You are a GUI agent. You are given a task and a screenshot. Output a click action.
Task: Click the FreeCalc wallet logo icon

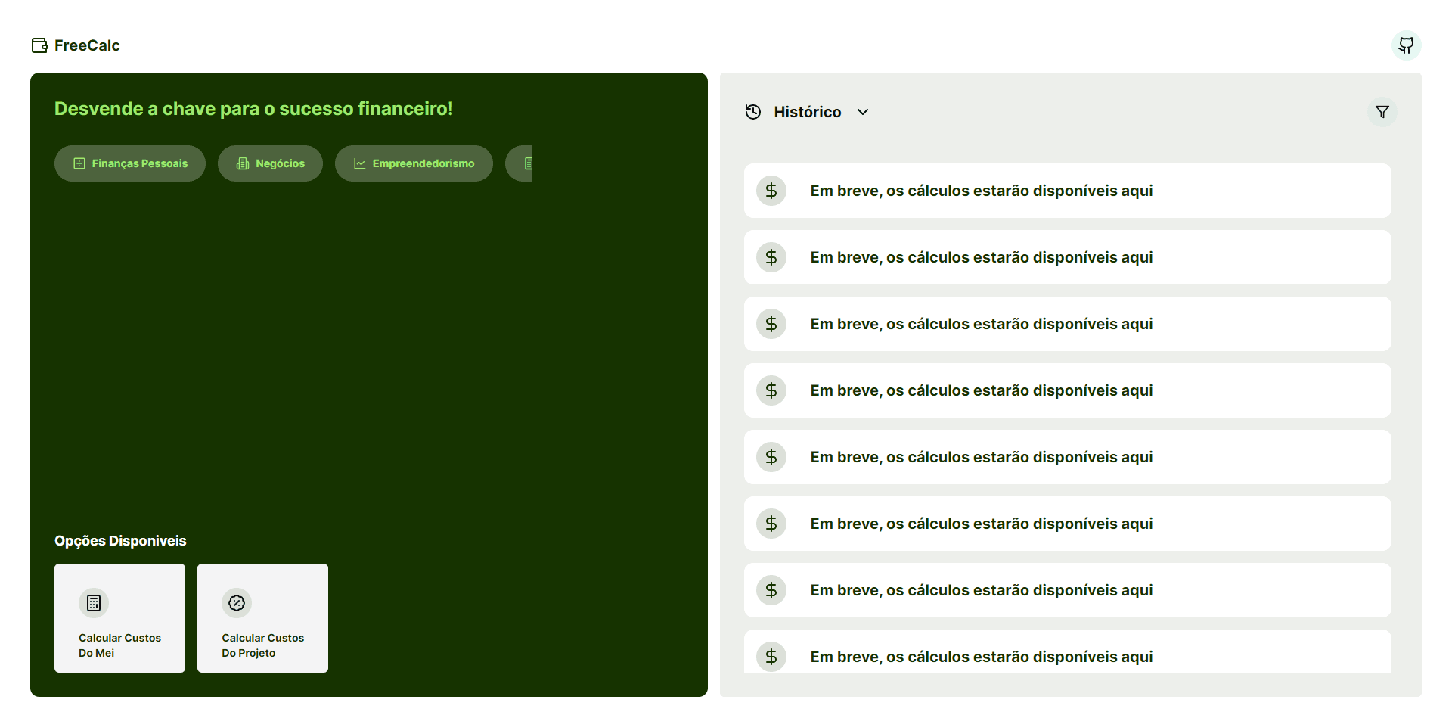[39, 45]
